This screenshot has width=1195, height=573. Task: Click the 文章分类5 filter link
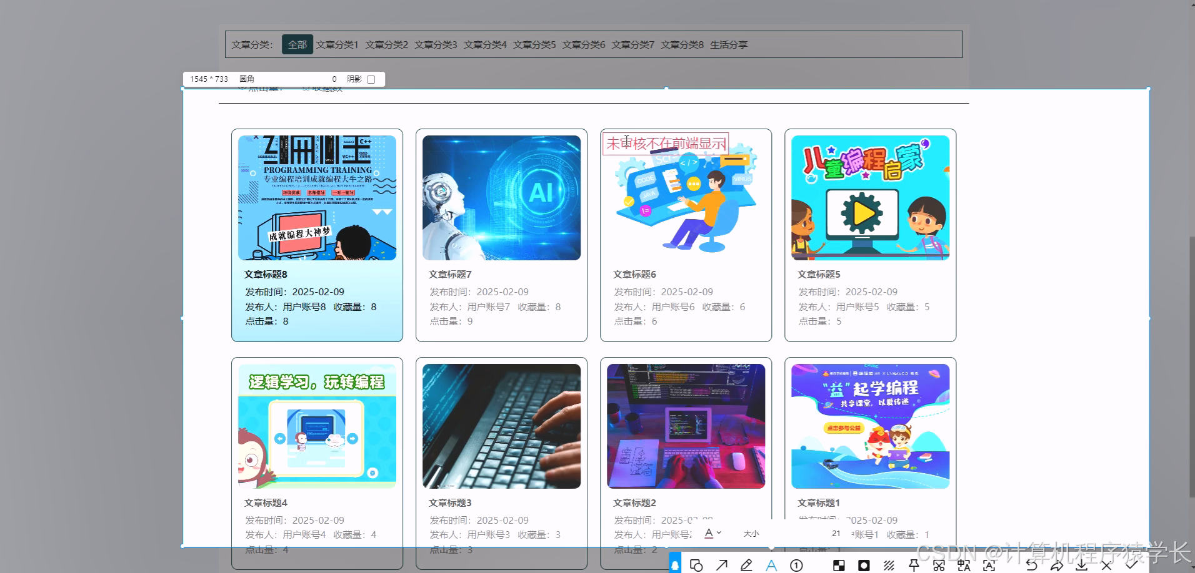click(x=534, y=44)
